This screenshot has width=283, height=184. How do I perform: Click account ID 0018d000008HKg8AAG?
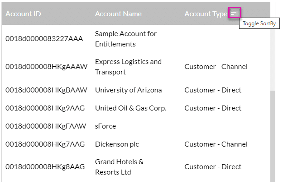(x=45, y=167)
